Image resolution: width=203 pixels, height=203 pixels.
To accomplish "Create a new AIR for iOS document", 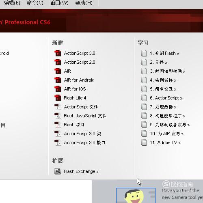I will (75, 89).
